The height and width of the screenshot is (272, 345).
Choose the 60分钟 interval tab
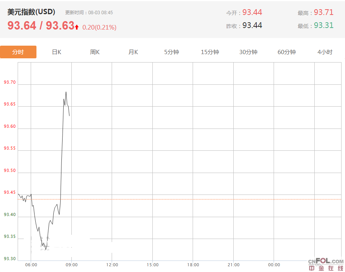[287, 52]
